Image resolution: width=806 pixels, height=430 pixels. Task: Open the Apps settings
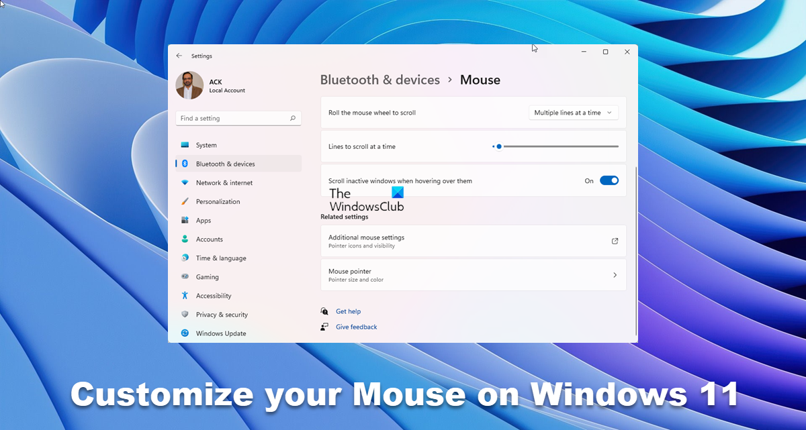[x=238, y=220]
